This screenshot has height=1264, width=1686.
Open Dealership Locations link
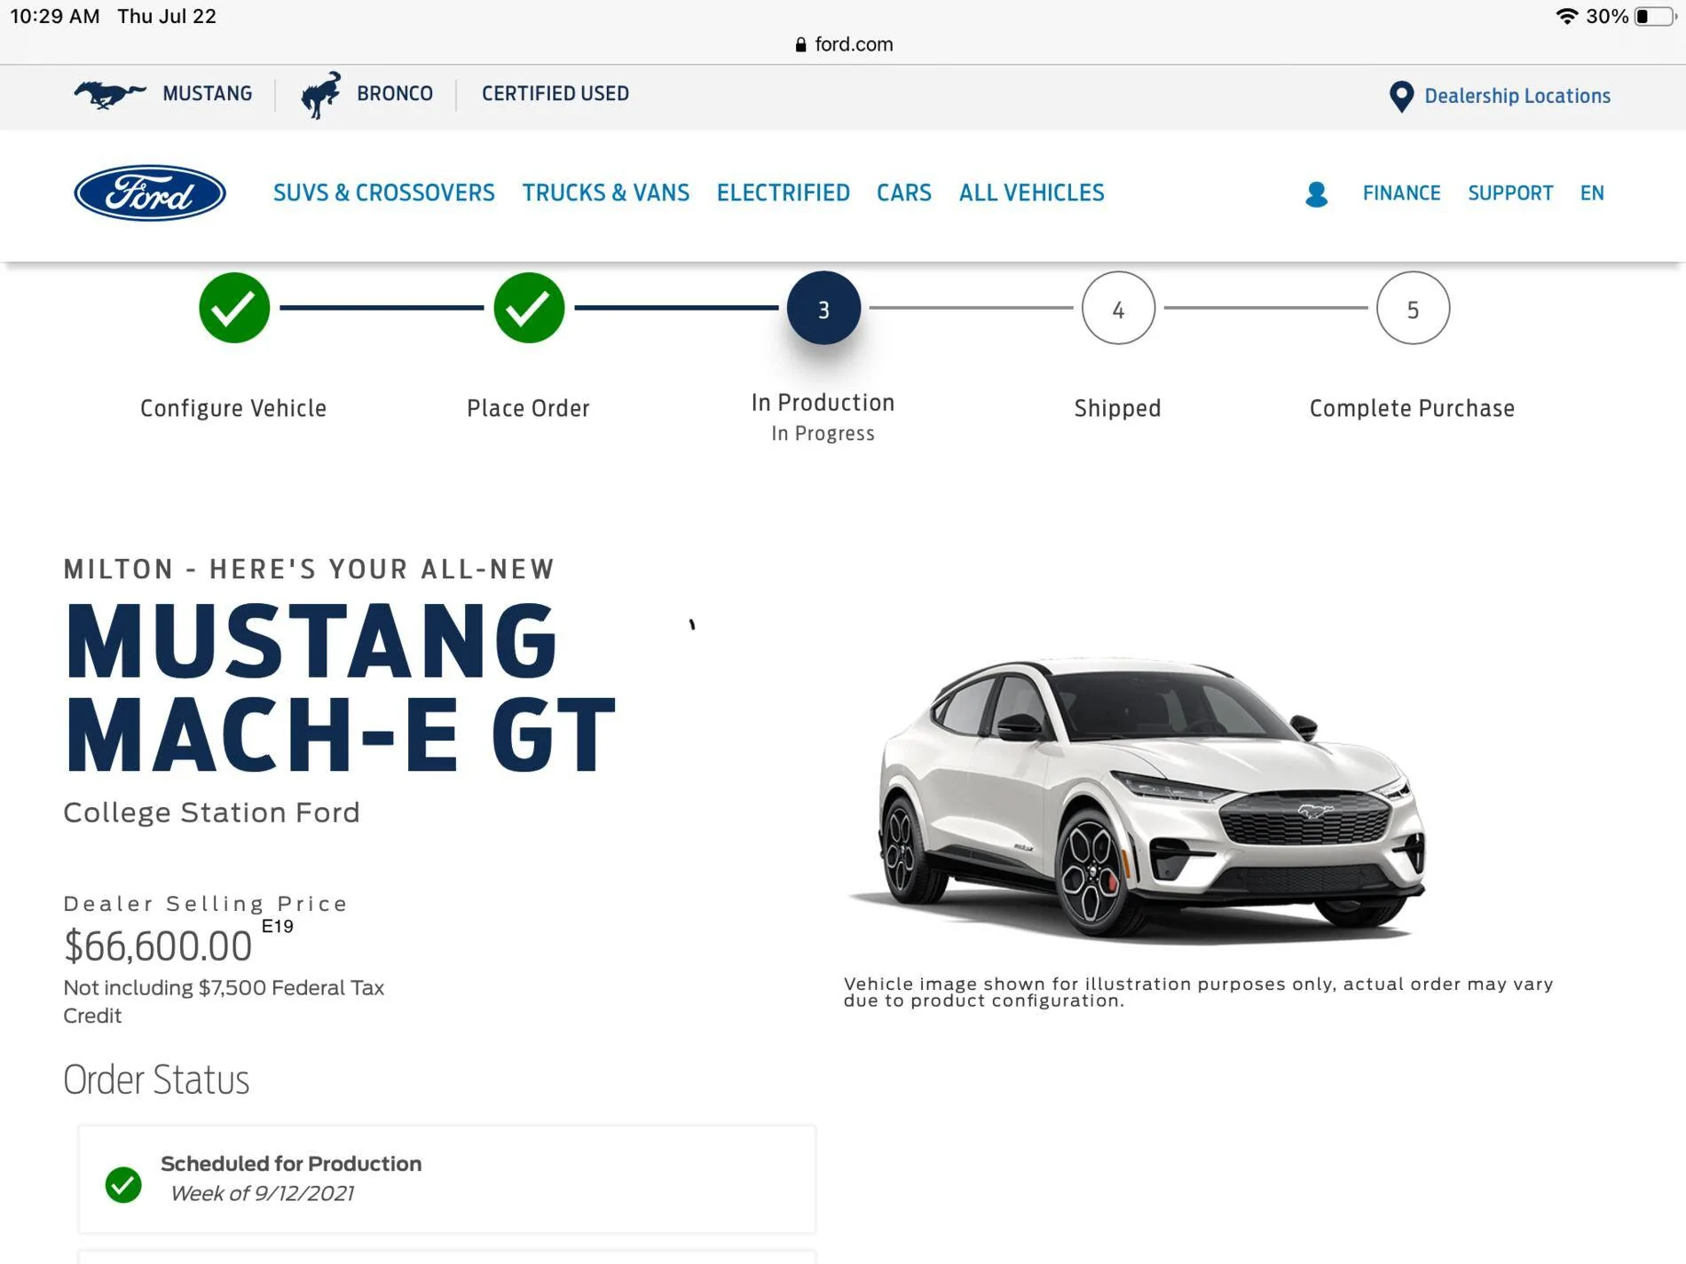[x=1517, y=96]
